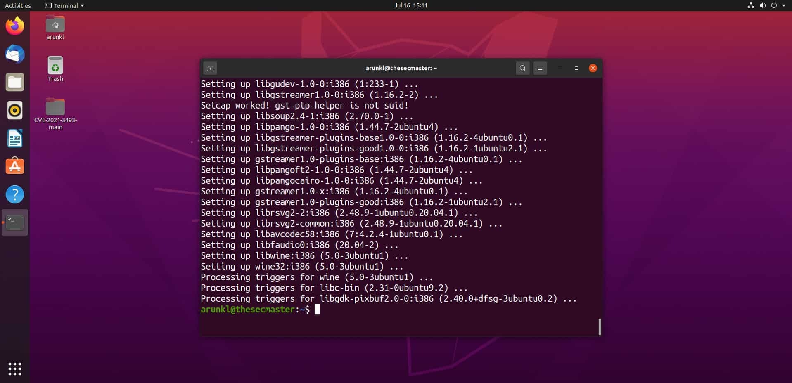Open terminal search
Screen dimensions: 792x383
[x=522, y=68]
